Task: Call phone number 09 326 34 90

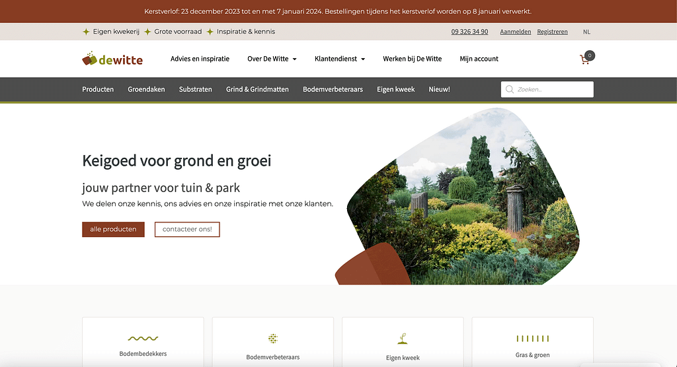Action: [x=469, y=32]
